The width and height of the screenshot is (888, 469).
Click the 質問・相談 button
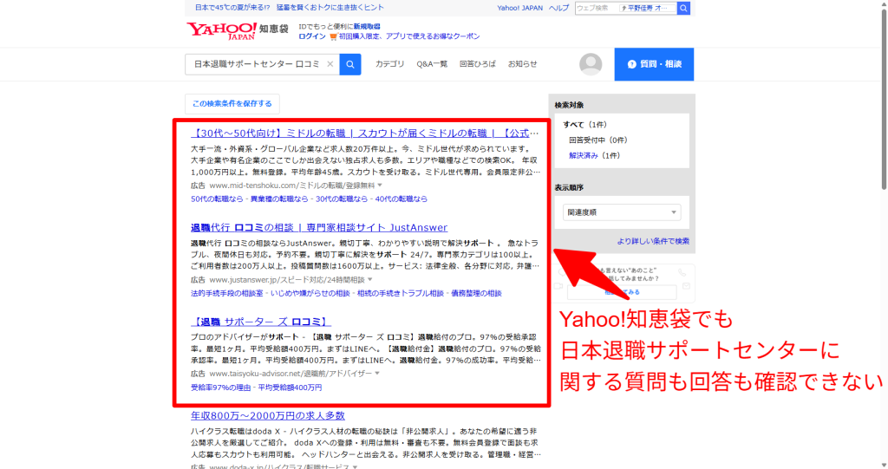pos(654,64)
